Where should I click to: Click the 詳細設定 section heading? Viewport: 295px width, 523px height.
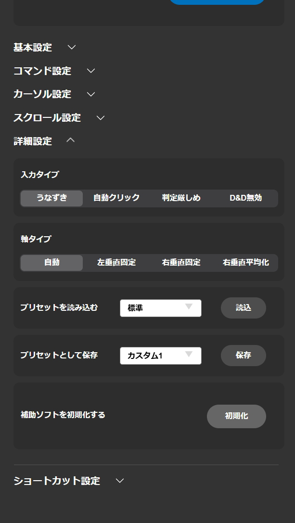(x=33, y=141)
